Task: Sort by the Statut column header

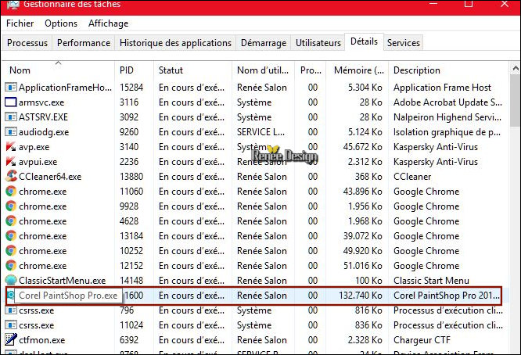Action: 192,70
